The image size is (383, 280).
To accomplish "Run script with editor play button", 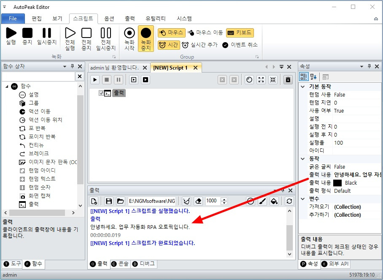I will (x=95, y=80).
